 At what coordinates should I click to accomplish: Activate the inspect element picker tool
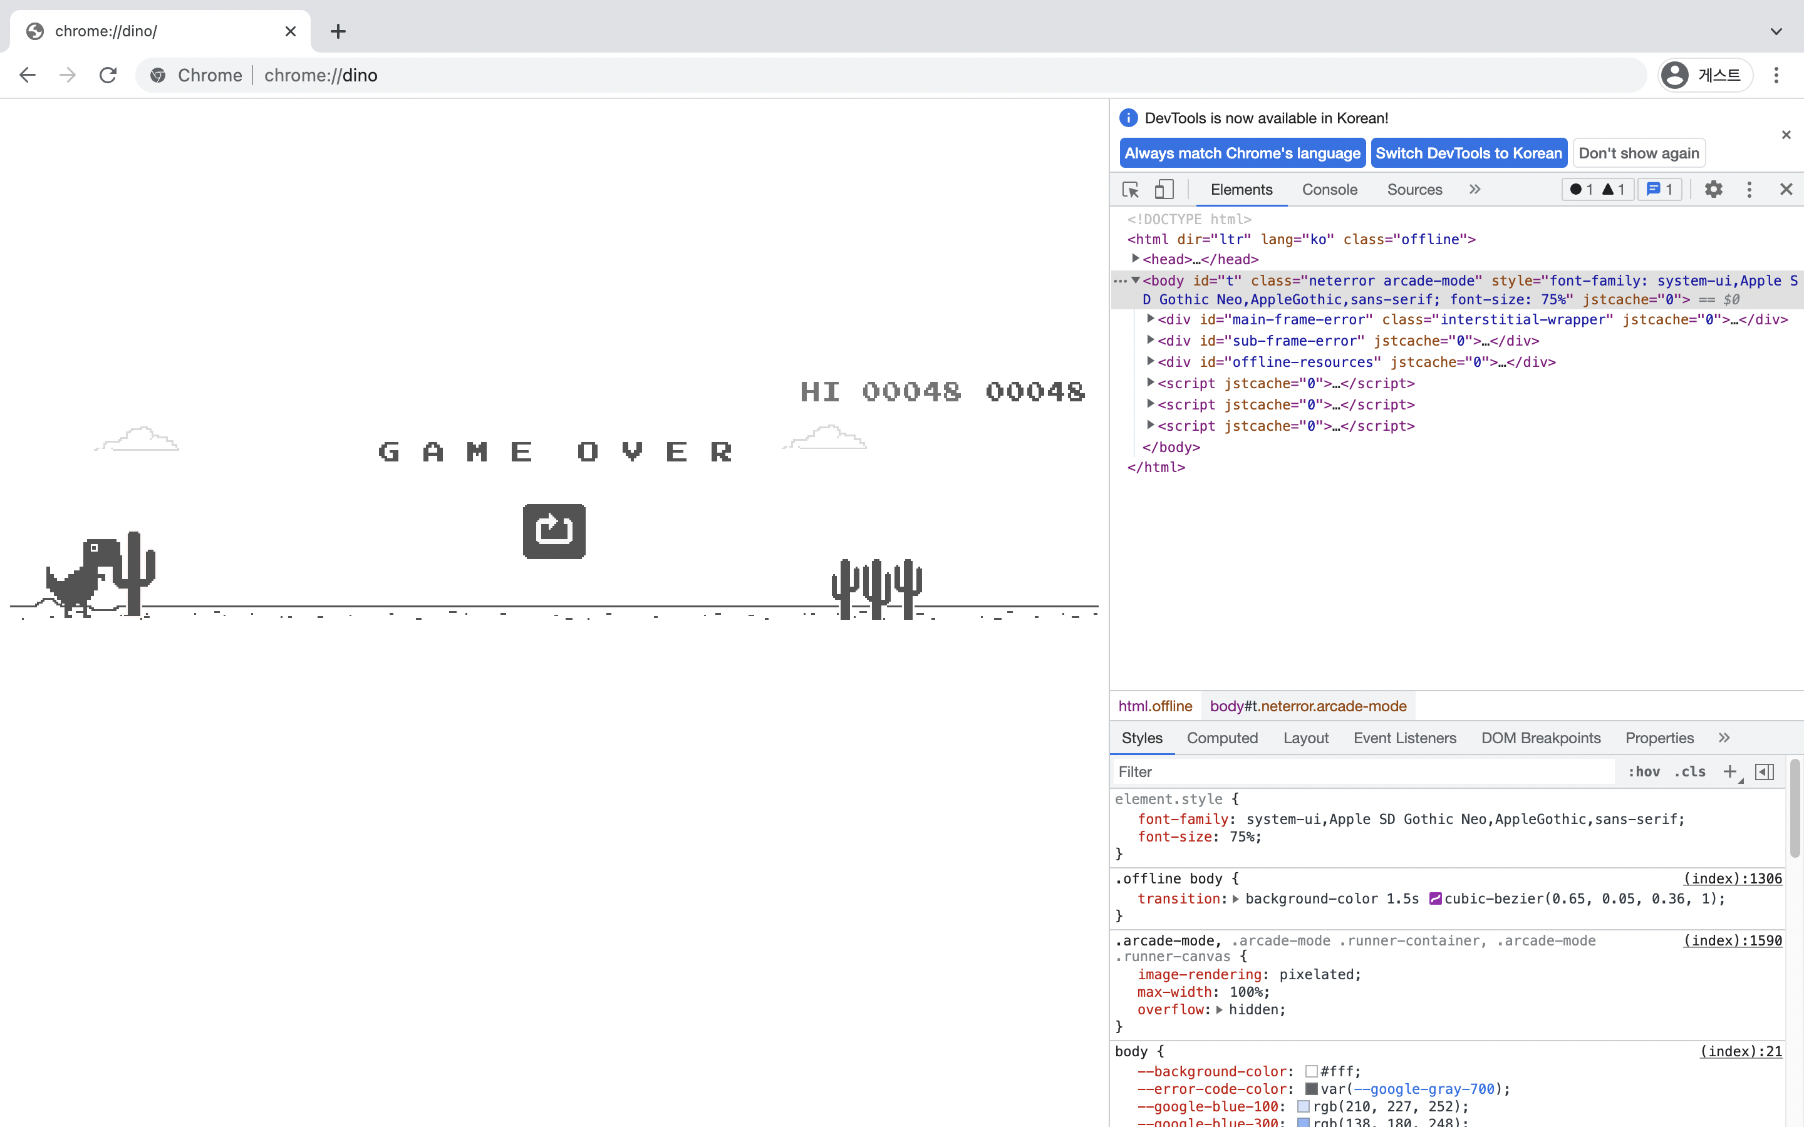click(x=1130, y=189)
